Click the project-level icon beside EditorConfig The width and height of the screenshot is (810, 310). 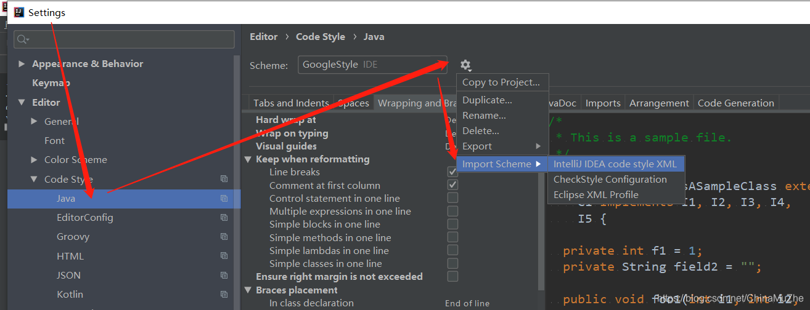click(x=224, y=218)
